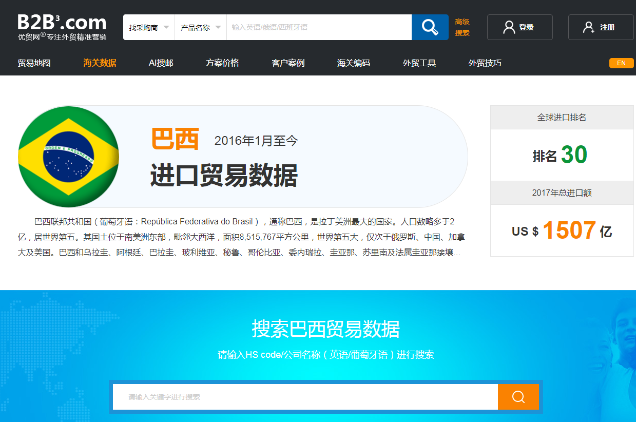Click the ranking number 30
The width and height of the screenshot is (636, 422).
[574, 155]
